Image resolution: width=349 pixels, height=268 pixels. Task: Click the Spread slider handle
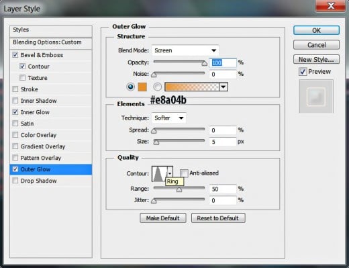click(154, 131)
